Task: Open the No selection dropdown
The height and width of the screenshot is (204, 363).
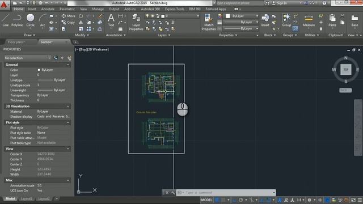Action: pos(28,58)
